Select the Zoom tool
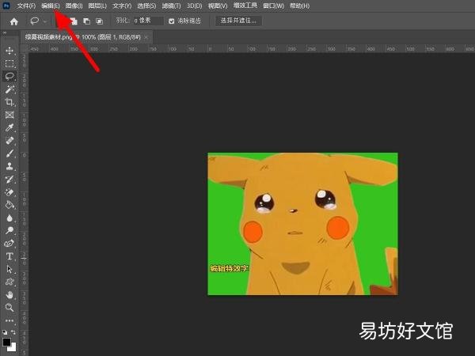Image resolution: width=475 pixels, height=356 pixels. coord(9,308)
